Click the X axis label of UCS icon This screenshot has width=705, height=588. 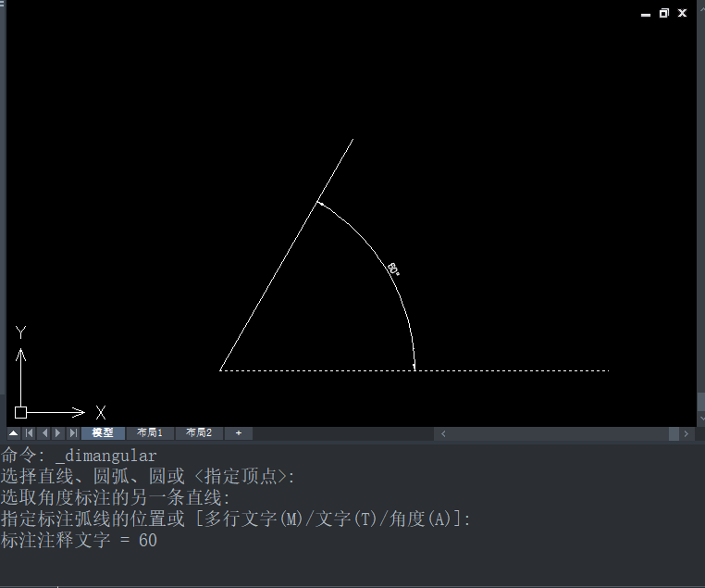[x=101, y=413]
